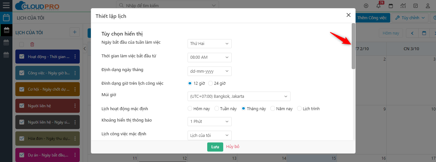Click the notification bell icon
The height and width of the screenshot is (162, 436).
pos(378,6)
